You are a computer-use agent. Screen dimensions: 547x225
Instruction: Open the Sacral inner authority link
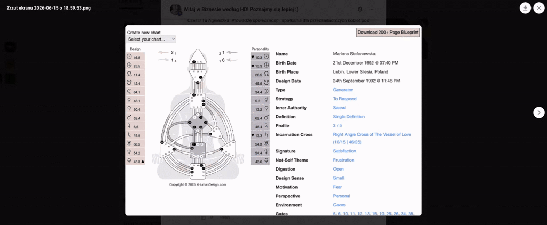[339, 108]
